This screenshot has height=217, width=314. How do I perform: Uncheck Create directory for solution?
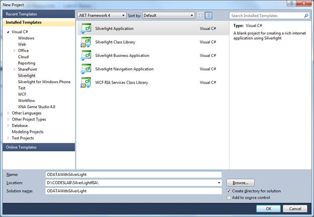tap(229, 191)
